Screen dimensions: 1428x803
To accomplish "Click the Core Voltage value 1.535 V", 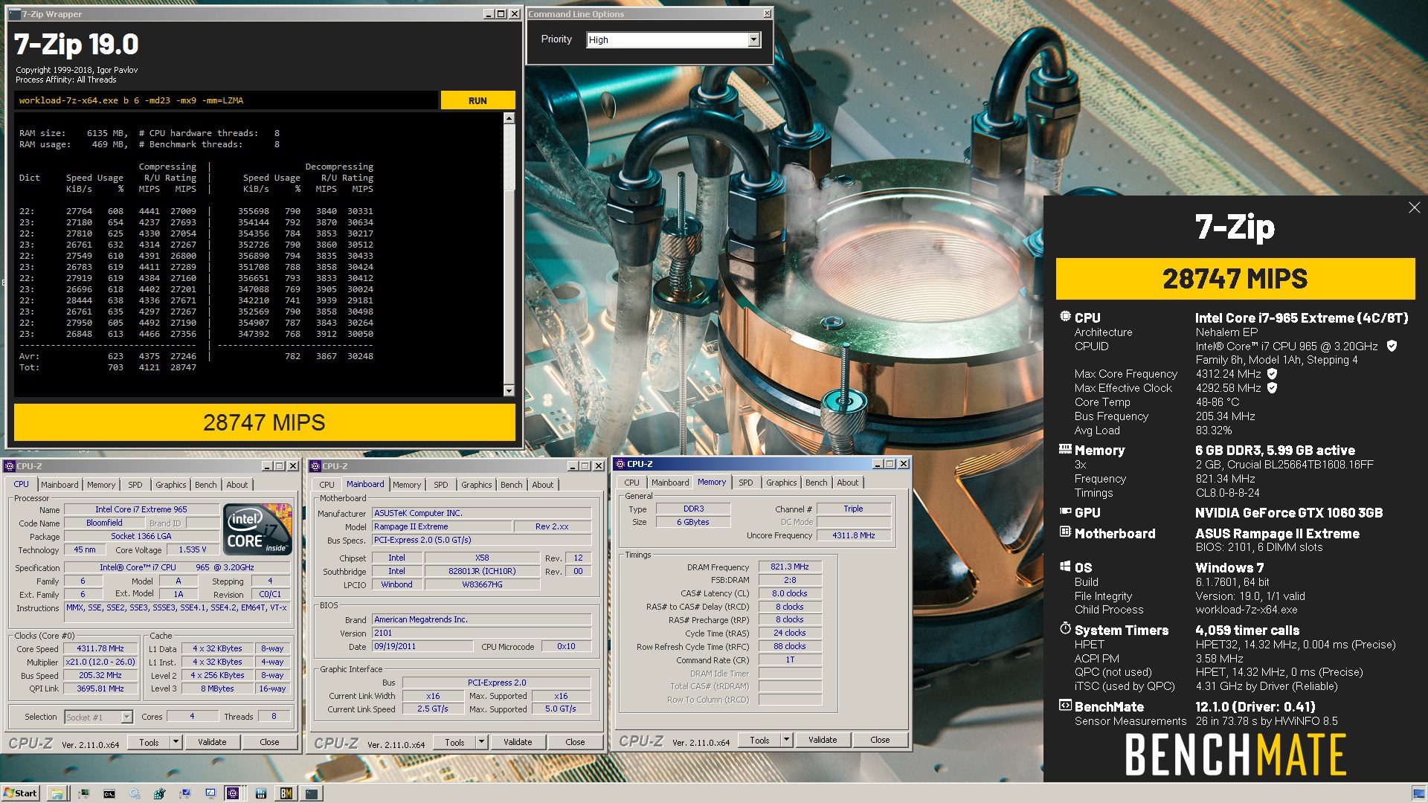I will click(x=192, y=549).
